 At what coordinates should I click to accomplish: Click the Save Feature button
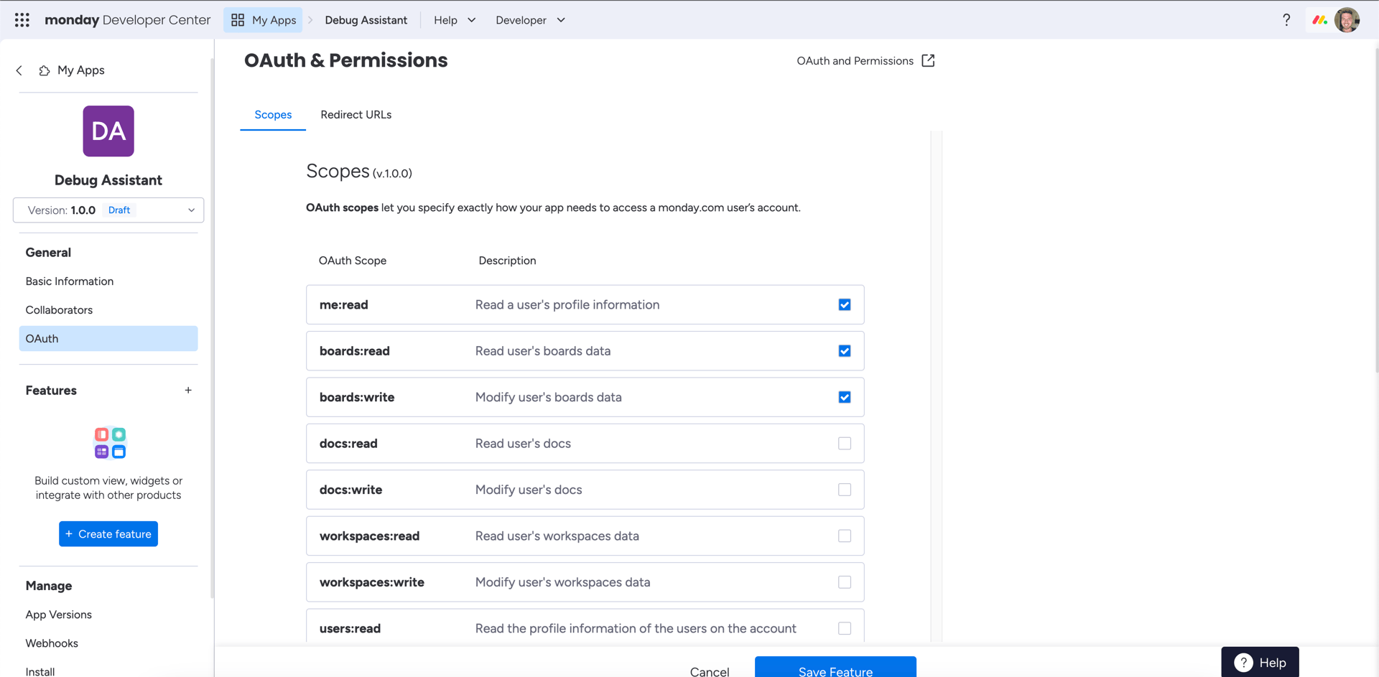835,668
